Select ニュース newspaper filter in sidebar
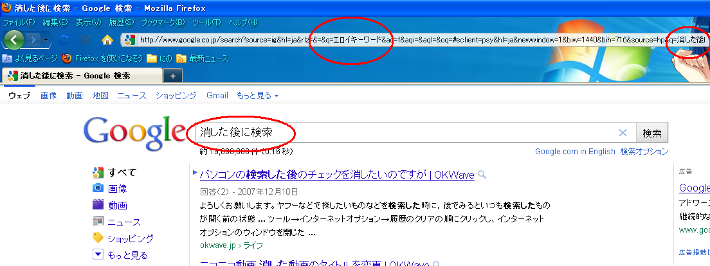This screenshot has width=710, height=266. [x=116, y=222]
